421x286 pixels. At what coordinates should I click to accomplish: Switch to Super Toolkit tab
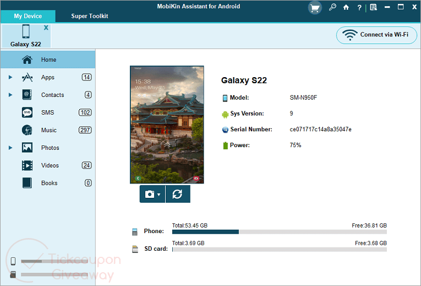coord(89,16)
